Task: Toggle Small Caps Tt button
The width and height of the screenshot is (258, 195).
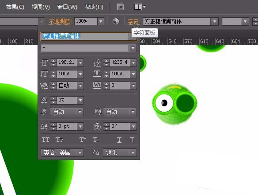Action: tap(59, 140)
